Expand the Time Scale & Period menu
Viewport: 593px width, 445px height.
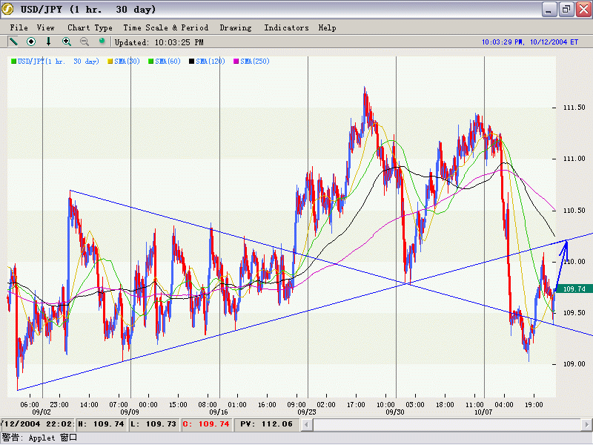tap(165, 27)
